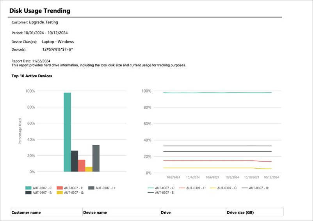Click the Customer name column header
This screenshot has width=313, height=221.
[x=26, y=213]
